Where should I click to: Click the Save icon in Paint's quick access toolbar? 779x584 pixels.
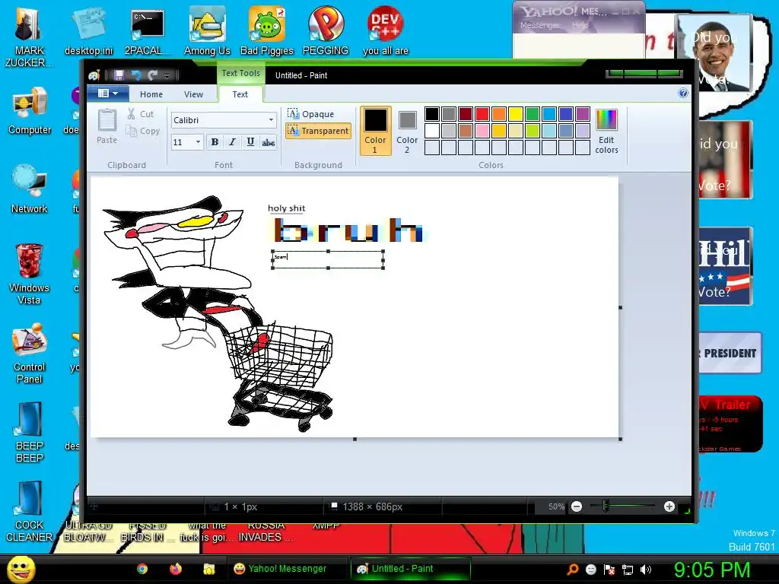click(x=119, y=75)
